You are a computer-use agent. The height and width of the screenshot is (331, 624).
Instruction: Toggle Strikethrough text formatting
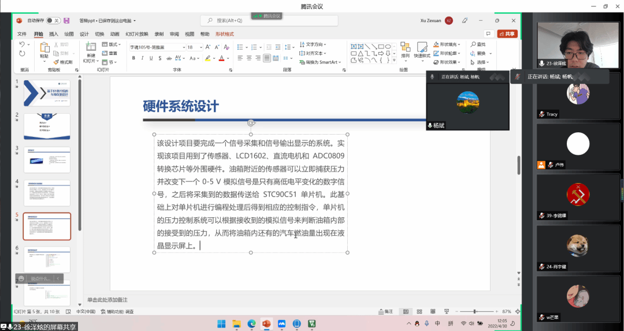pyautogui.click(x=168, y=58)
